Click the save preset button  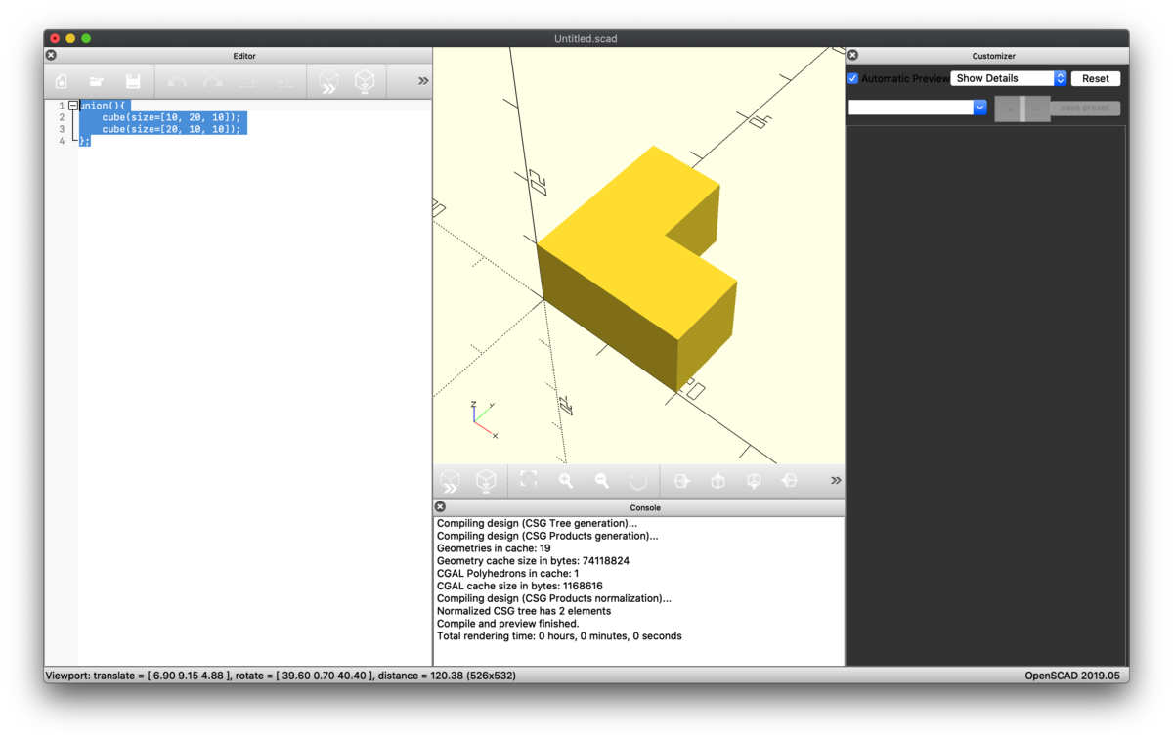click(1085, 108)
